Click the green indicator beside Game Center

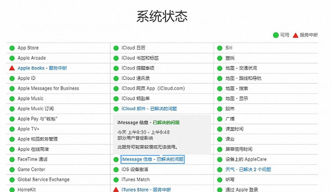point(12,169)
